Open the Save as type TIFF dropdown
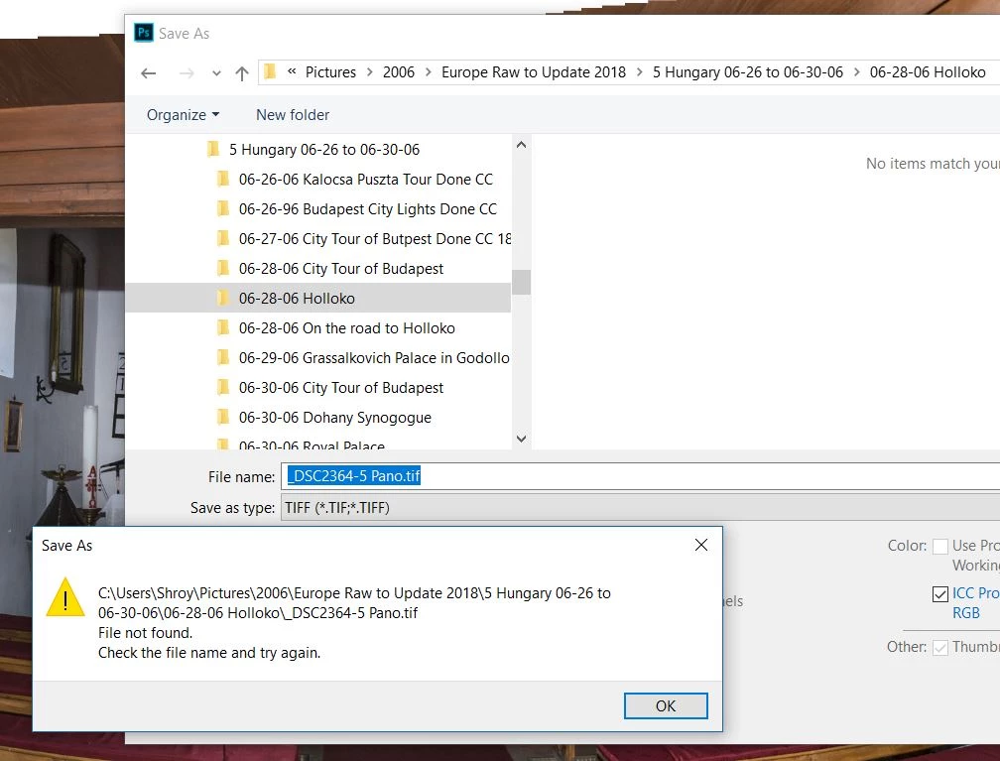The image size is (1000, 761). click(x=640, y=508)
